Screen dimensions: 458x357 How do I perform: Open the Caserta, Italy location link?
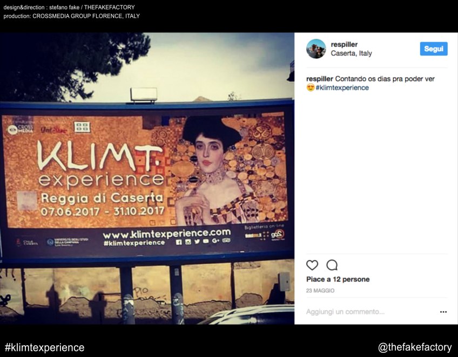point(351,53)
